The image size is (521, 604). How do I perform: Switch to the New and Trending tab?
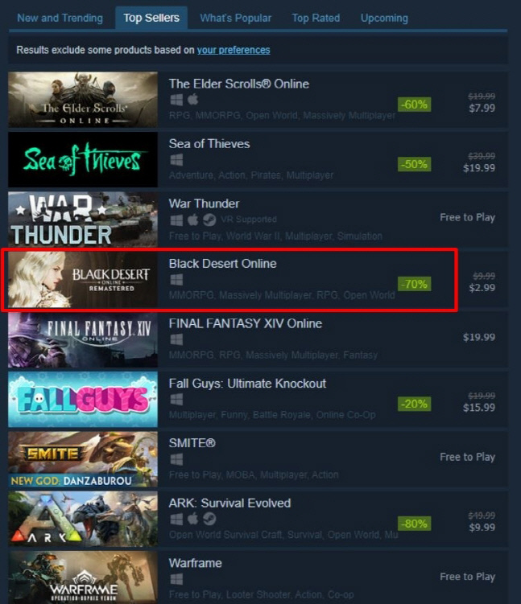[60, 18]
